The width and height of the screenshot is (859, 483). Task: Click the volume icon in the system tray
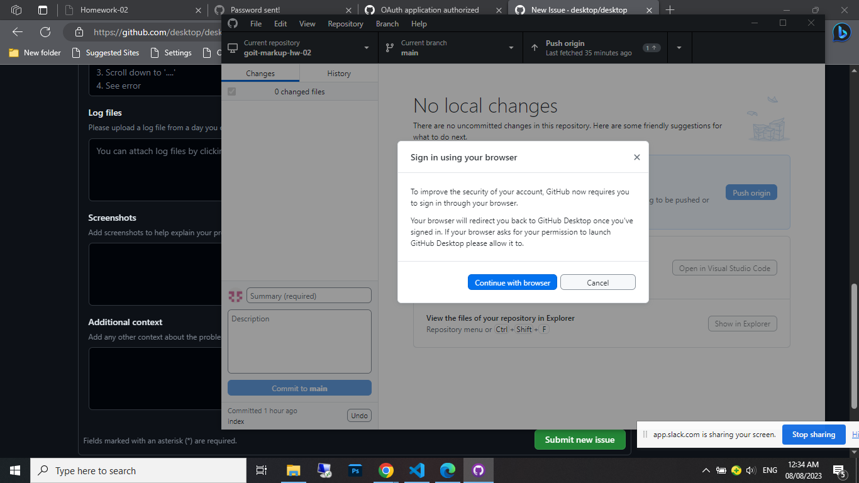click(x=751, y=470)
